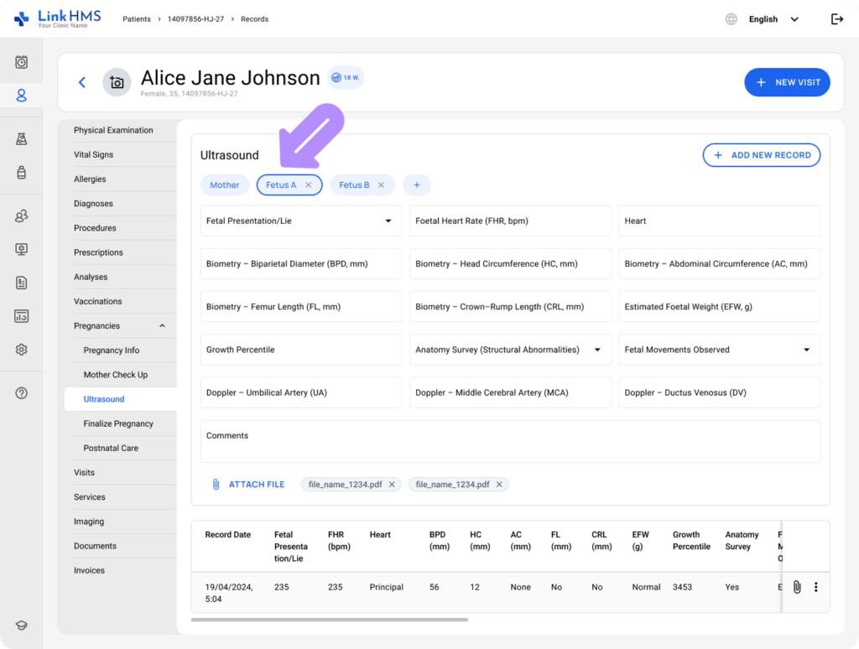
Task: Remove the Fetus B tab
Action: click(381, 185)
